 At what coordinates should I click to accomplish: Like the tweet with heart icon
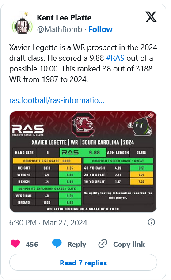coord(15,244)
